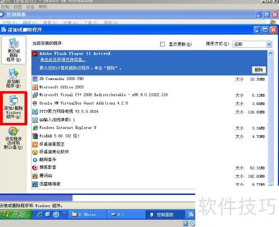The height and width of the screenshot is (227, 279).
Task: Open the 开始 Start button
Action: tap(15, 214)
